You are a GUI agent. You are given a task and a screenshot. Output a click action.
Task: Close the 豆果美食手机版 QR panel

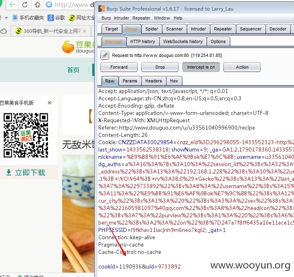[50, 103]
